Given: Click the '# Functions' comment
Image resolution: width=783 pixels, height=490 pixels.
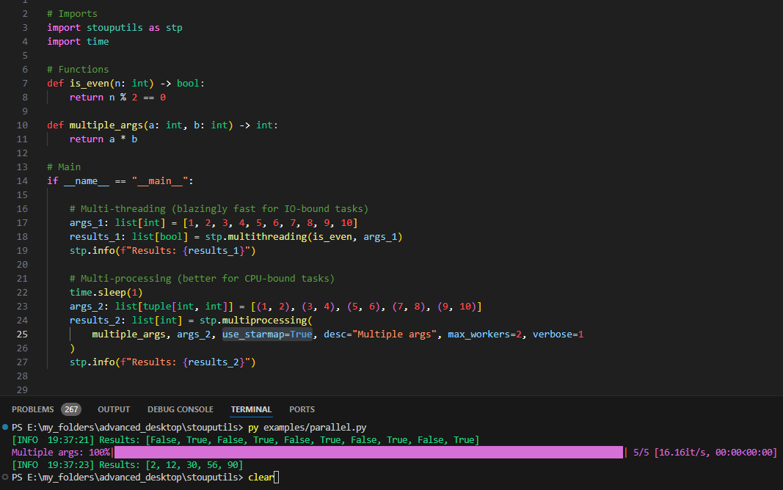Looking at the screenshot, I should [77, 70].
